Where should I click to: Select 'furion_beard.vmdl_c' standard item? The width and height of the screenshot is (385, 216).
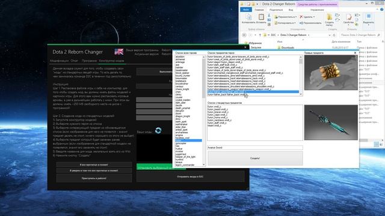218,109
